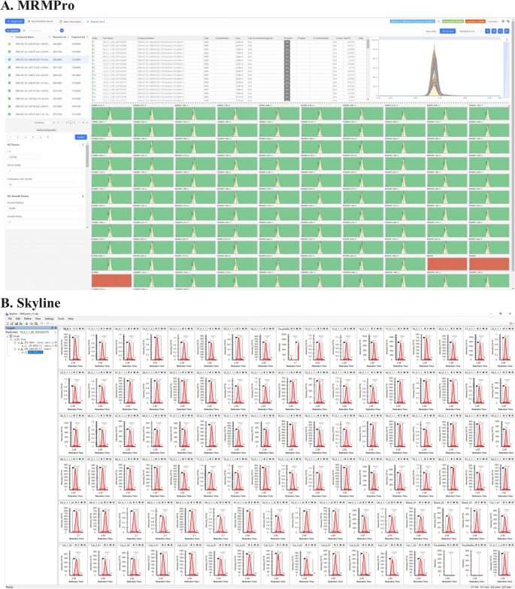
Task: Sort by the Precursor mz column
Action: pyautogui.click(x=59, y=37)
